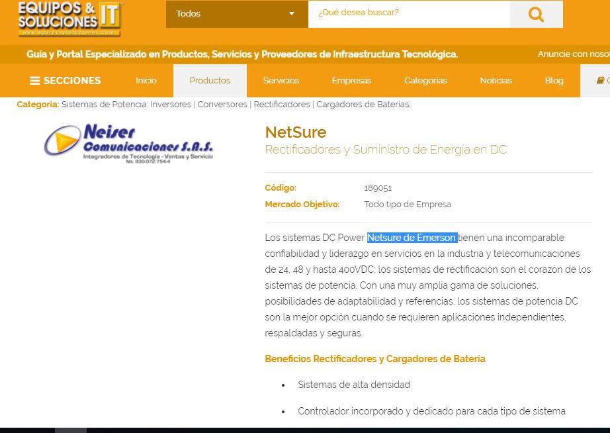Select the Productos tab
This screenshot has height=433, width=610.
pos(210,81)
